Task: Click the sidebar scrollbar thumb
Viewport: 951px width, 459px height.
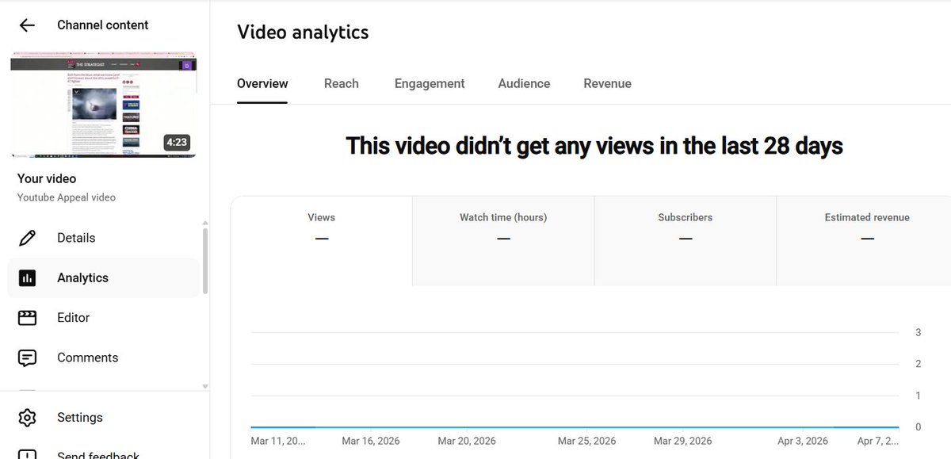Action: pos(205,261)
